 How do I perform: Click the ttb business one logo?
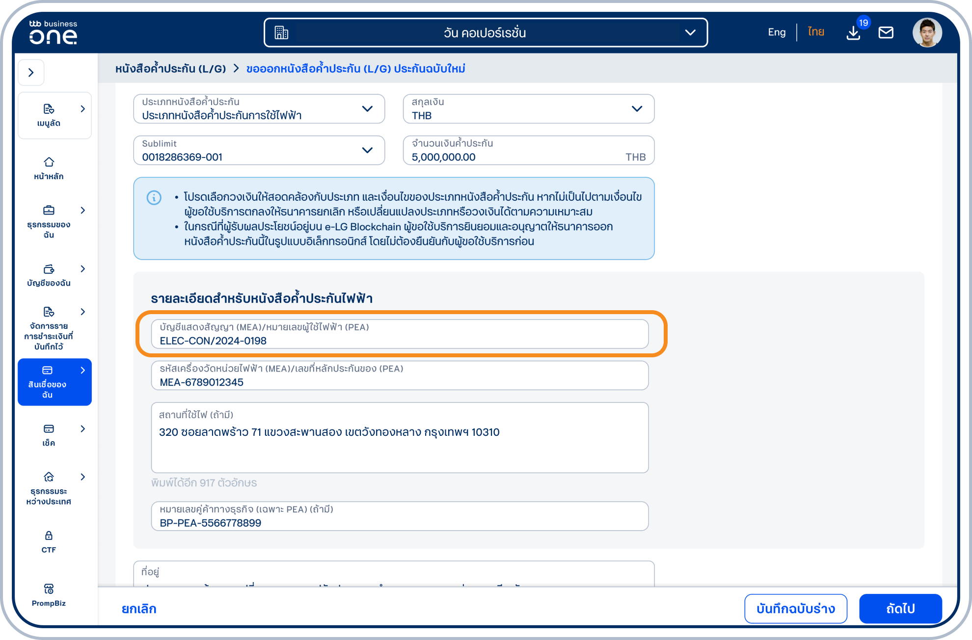point(53,33)
